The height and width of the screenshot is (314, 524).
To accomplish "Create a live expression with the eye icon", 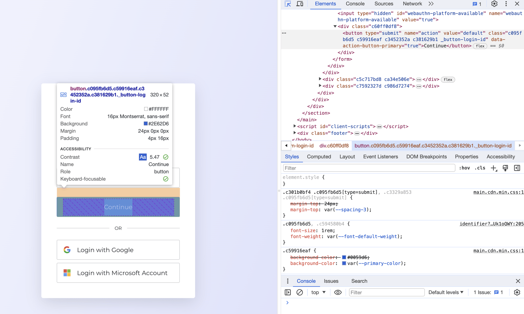I will [x=338, y=292].
